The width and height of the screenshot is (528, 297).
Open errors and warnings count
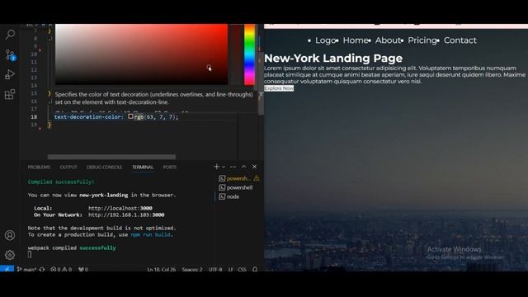(61, 270)
